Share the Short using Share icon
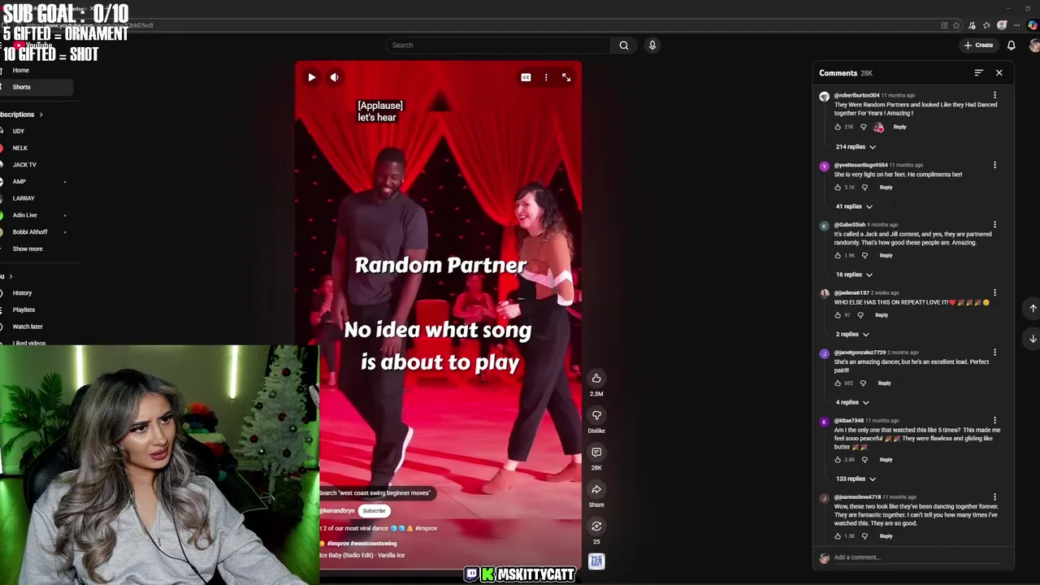This screenshot has width=1040, height=585. [x=596, y=489]
